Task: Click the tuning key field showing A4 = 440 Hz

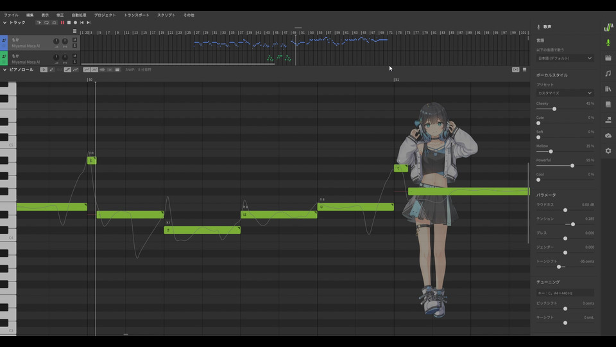Action: coord(565,293)
